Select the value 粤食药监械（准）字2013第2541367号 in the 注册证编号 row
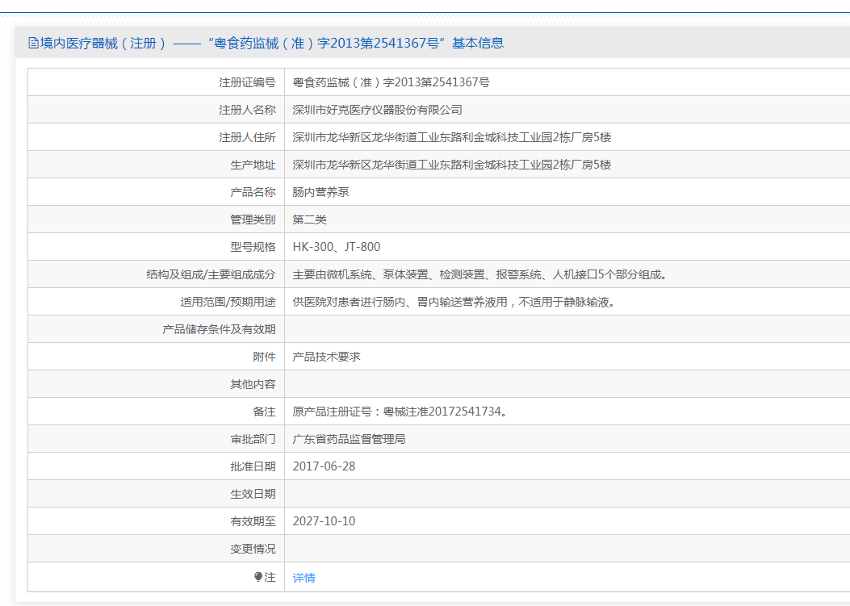Image resolution: width=850 pixels, height=606 pixels. pos(391,82)
